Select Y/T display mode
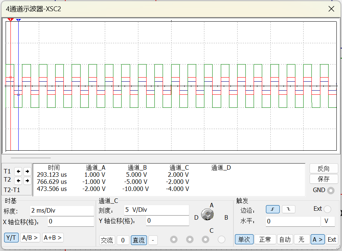 11,238
